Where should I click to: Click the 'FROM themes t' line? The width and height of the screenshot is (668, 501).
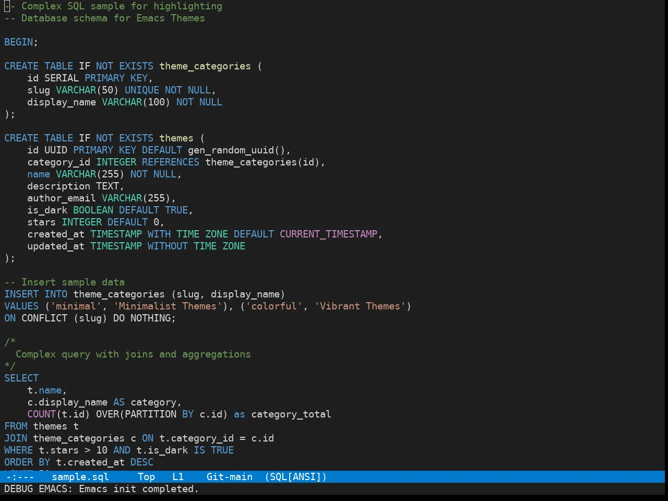41,426
